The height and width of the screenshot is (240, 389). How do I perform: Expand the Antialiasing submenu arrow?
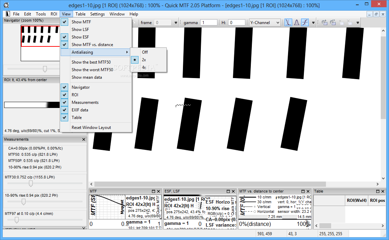point(127,52)
